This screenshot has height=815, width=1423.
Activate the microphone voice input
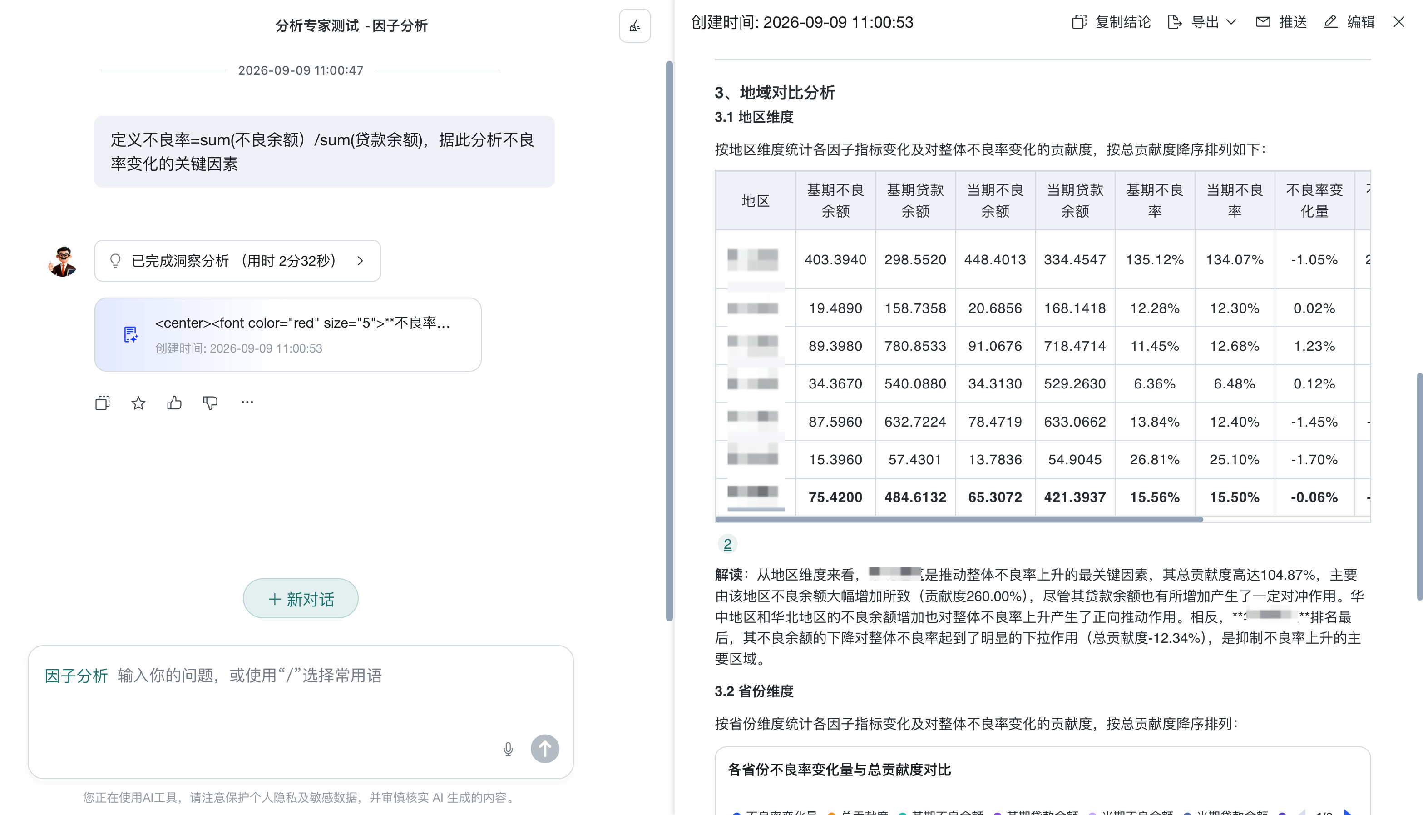tap(508, 749)
